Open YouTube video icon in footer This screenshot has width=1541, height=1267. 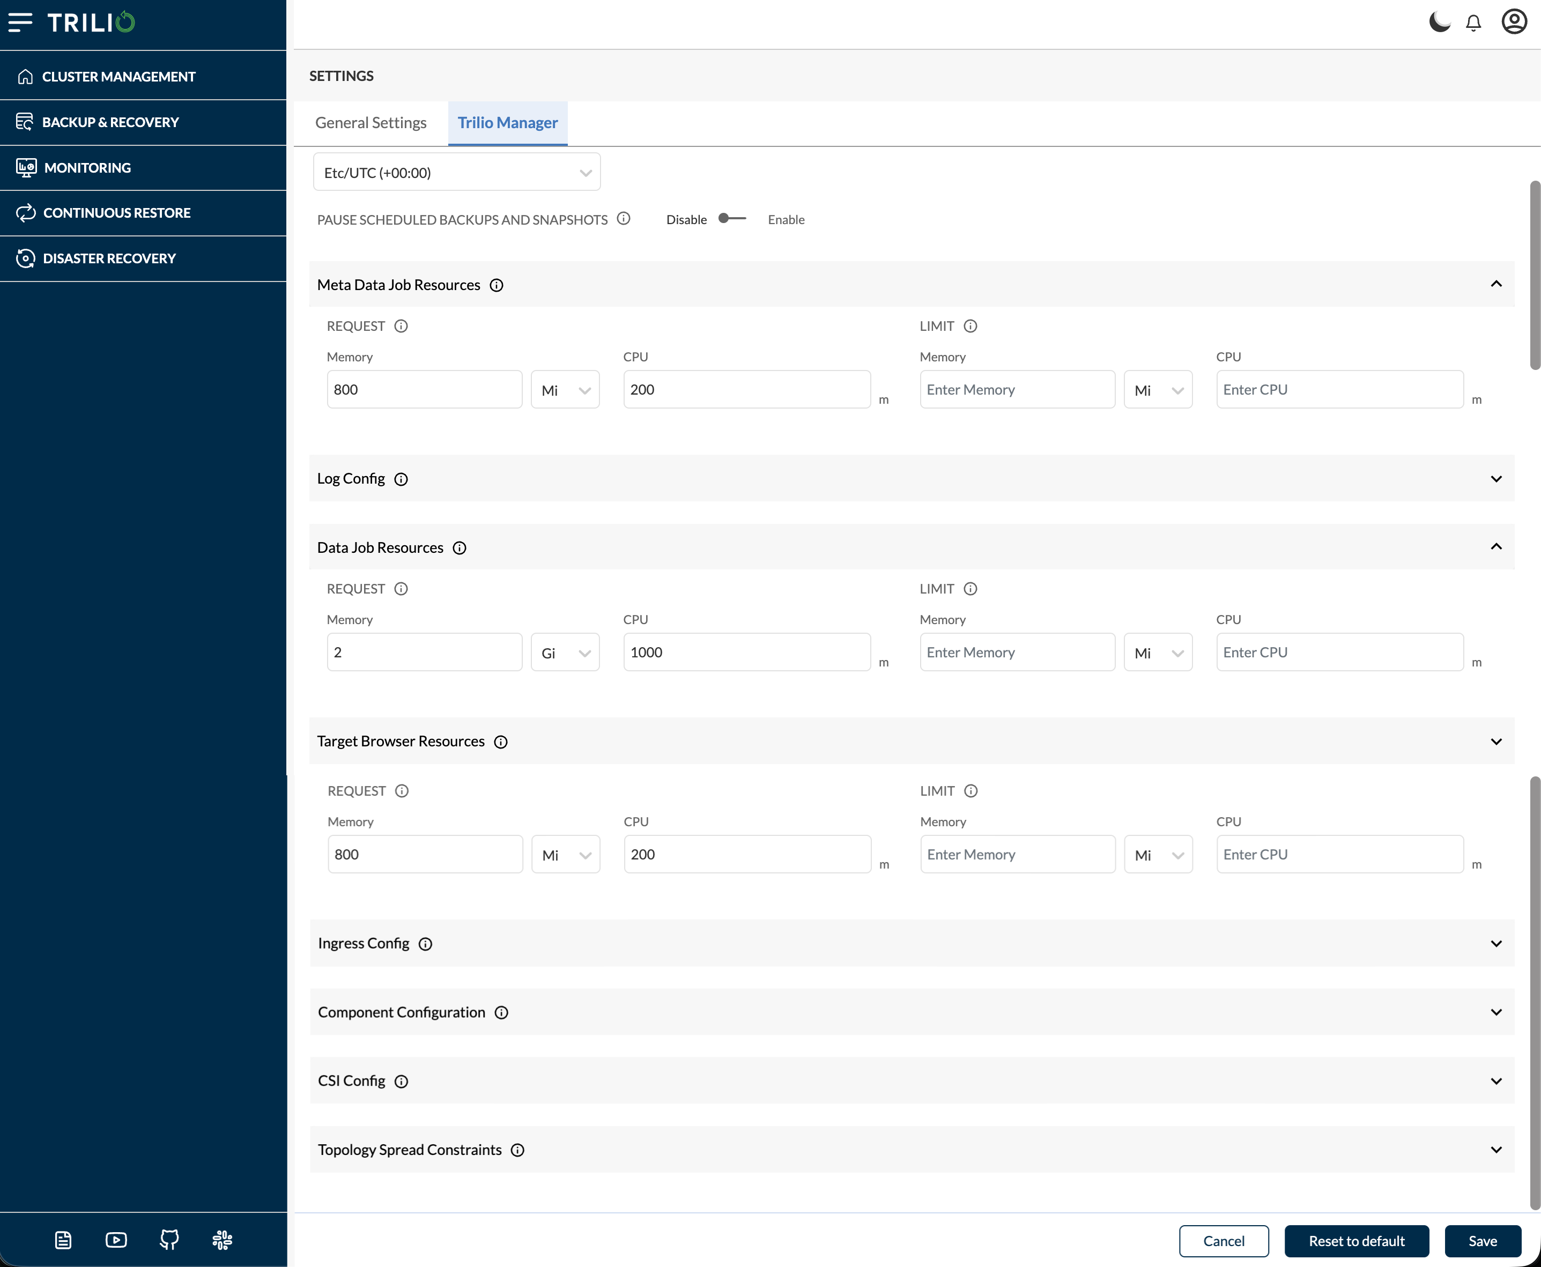(x=116, y=1239)
